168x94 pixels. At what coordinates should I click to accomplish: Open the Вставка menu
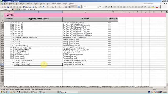23,4
